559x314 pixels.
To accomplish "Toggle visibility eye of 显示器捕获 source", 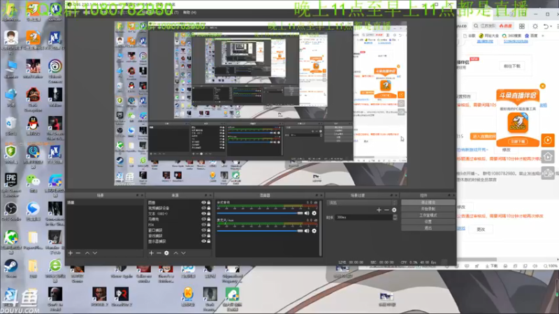I will [x=203, y=241].
